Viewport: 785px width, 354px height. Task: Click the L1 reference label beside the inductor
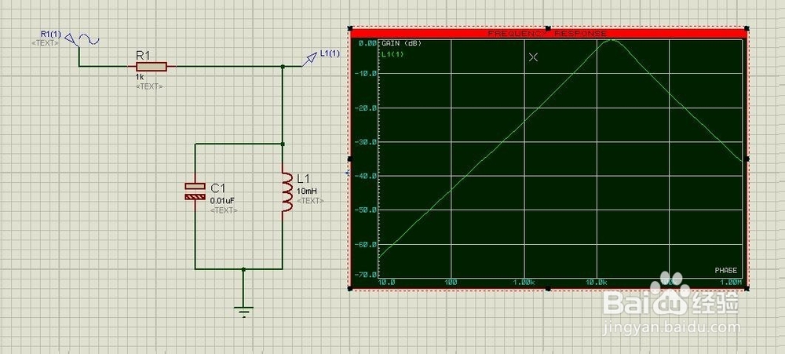point(304,178)
